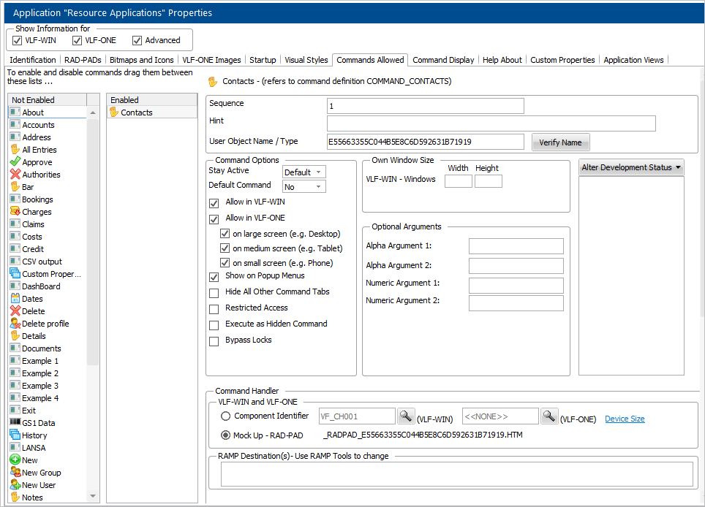Image resolution: width=705 pixels, height=507 pixels.
Task: Click the Dates calendar icon
Action: click(x=15, y=299)
